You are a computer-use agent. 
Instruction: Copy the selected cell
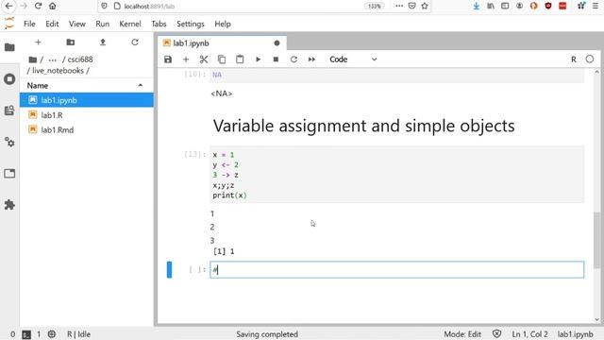point(222,59)
